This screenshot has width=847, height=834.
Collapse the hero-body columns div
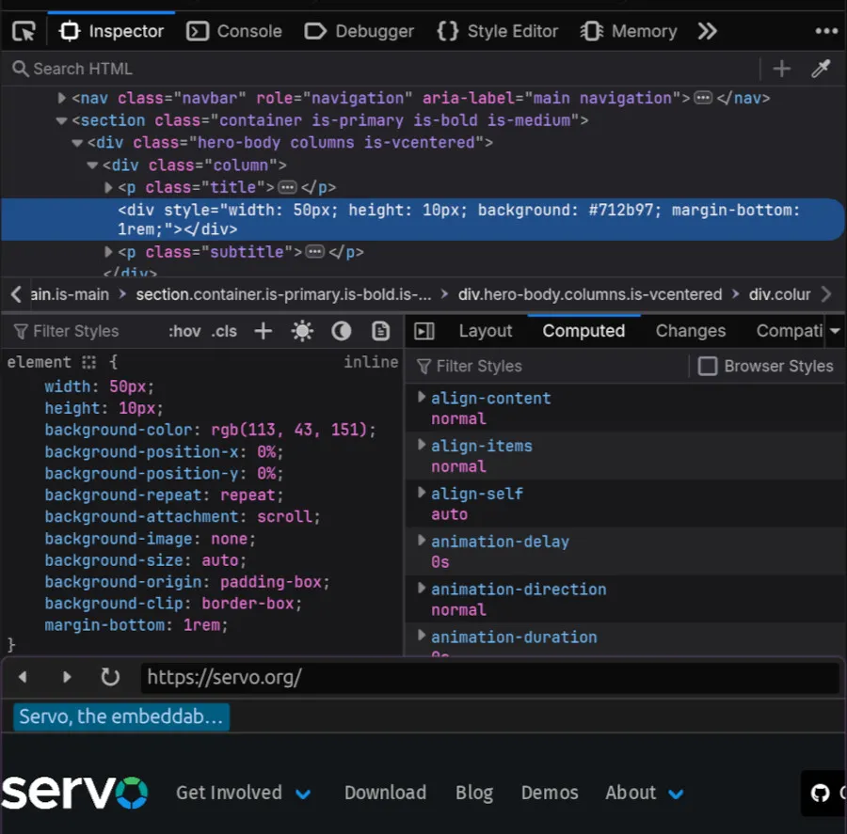77,143
